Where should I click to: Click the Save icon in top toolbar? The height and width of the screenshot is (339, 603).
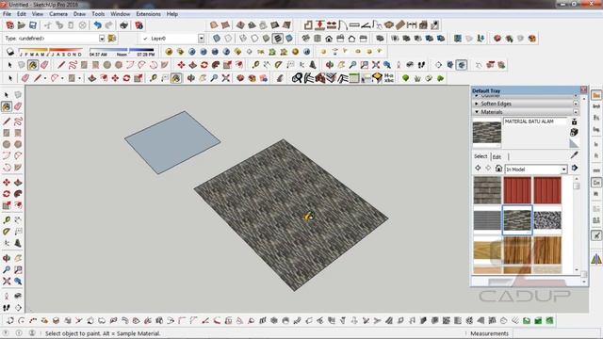tap(33, 25)
